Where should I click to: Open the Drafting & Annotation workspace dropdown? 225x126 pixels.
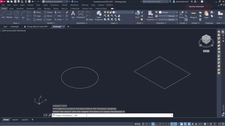pos(55,1)
